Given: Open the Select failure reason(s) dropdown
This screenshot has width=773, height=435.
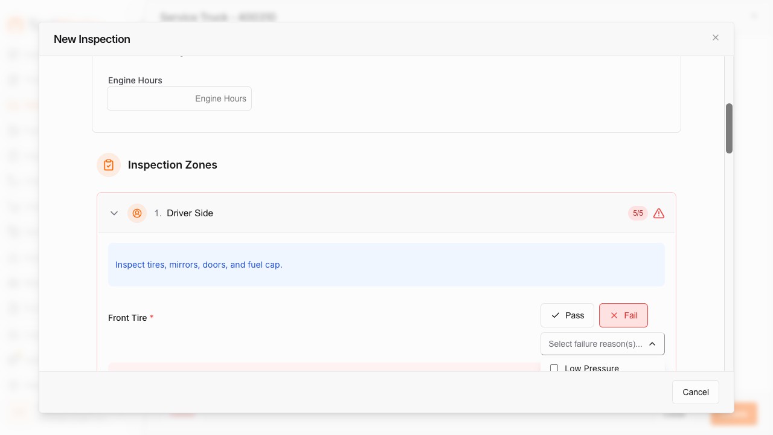Looking at the screenshot, I should click(x=595, y=344).
